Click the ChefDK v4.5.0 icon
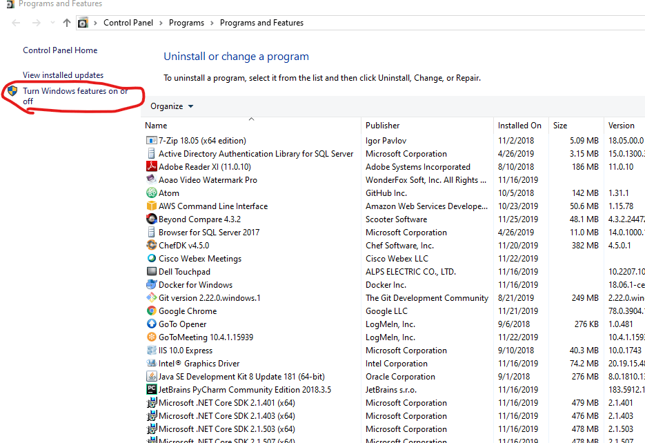 pos(151,246)
